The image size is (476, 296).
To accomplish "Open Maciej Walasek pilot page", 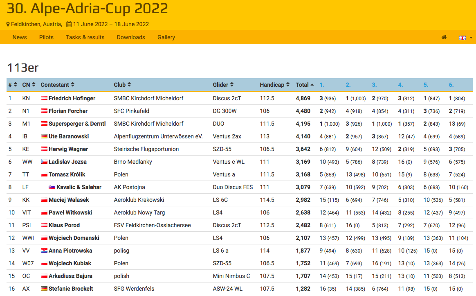I will pyautogui.click(x=69, y=200).
